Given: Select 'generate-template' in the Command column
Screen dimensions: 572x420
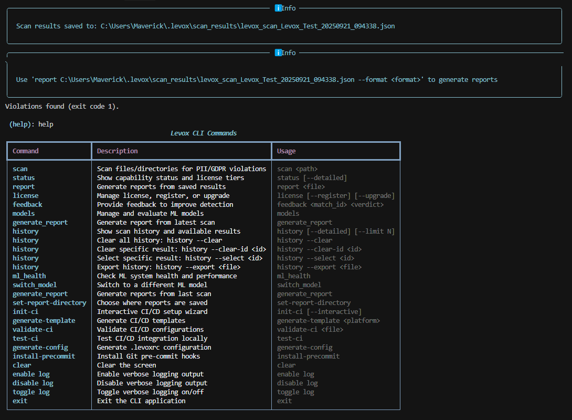Looking at the screenshot, I should [x=44, y=320].
